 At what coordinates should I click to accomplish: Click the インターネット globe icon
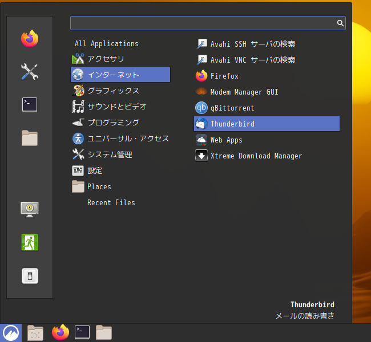pyautogui.click(x=78, y=75)
